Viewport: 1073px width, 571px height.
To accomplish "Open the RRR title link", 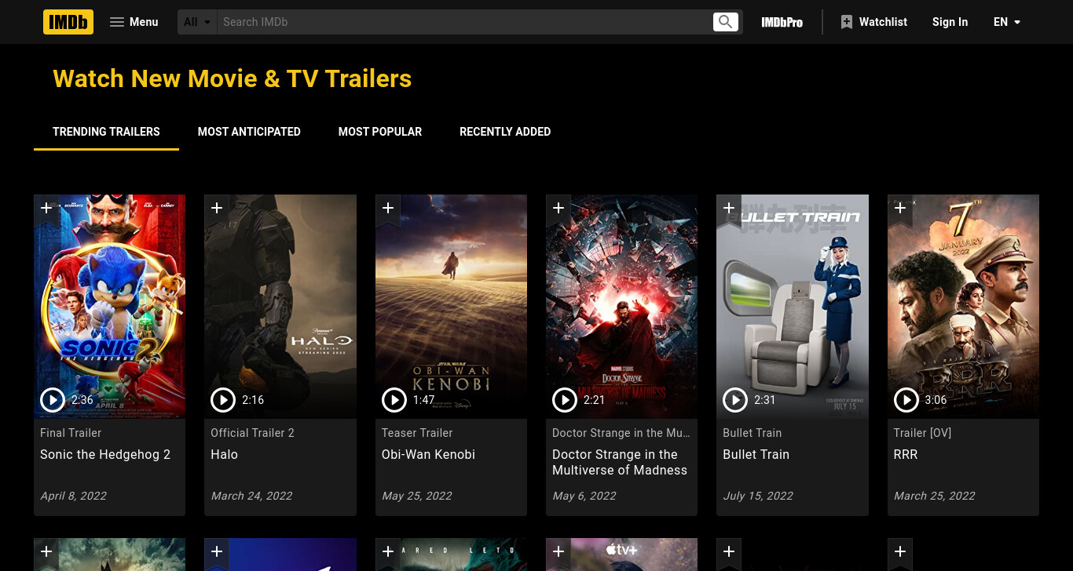I will pyautogui.click(x=906, y=455).
